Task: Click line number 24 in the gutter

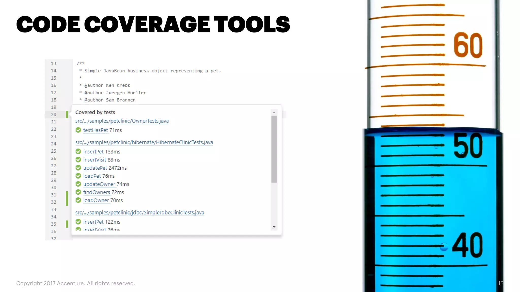Action: coord(54,144)
